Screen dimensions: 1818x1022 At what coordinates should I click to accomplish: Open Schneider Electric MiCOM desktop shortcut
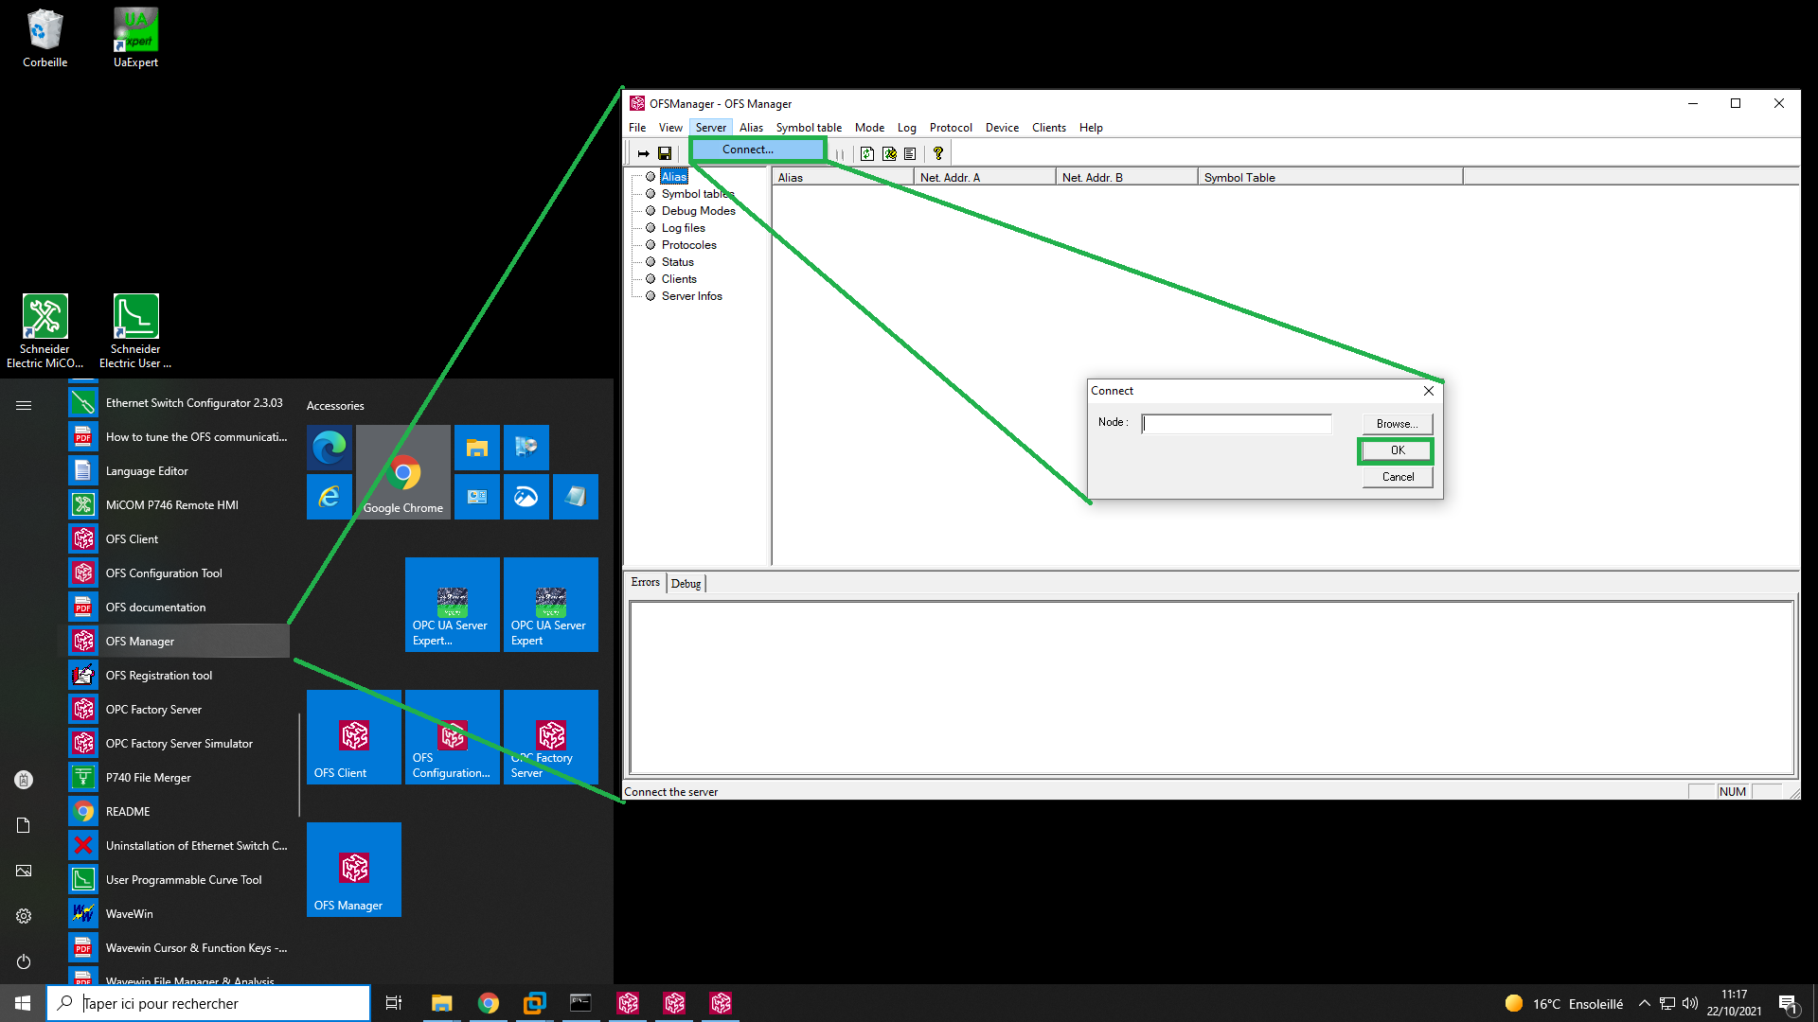click(x=45, y=330)
